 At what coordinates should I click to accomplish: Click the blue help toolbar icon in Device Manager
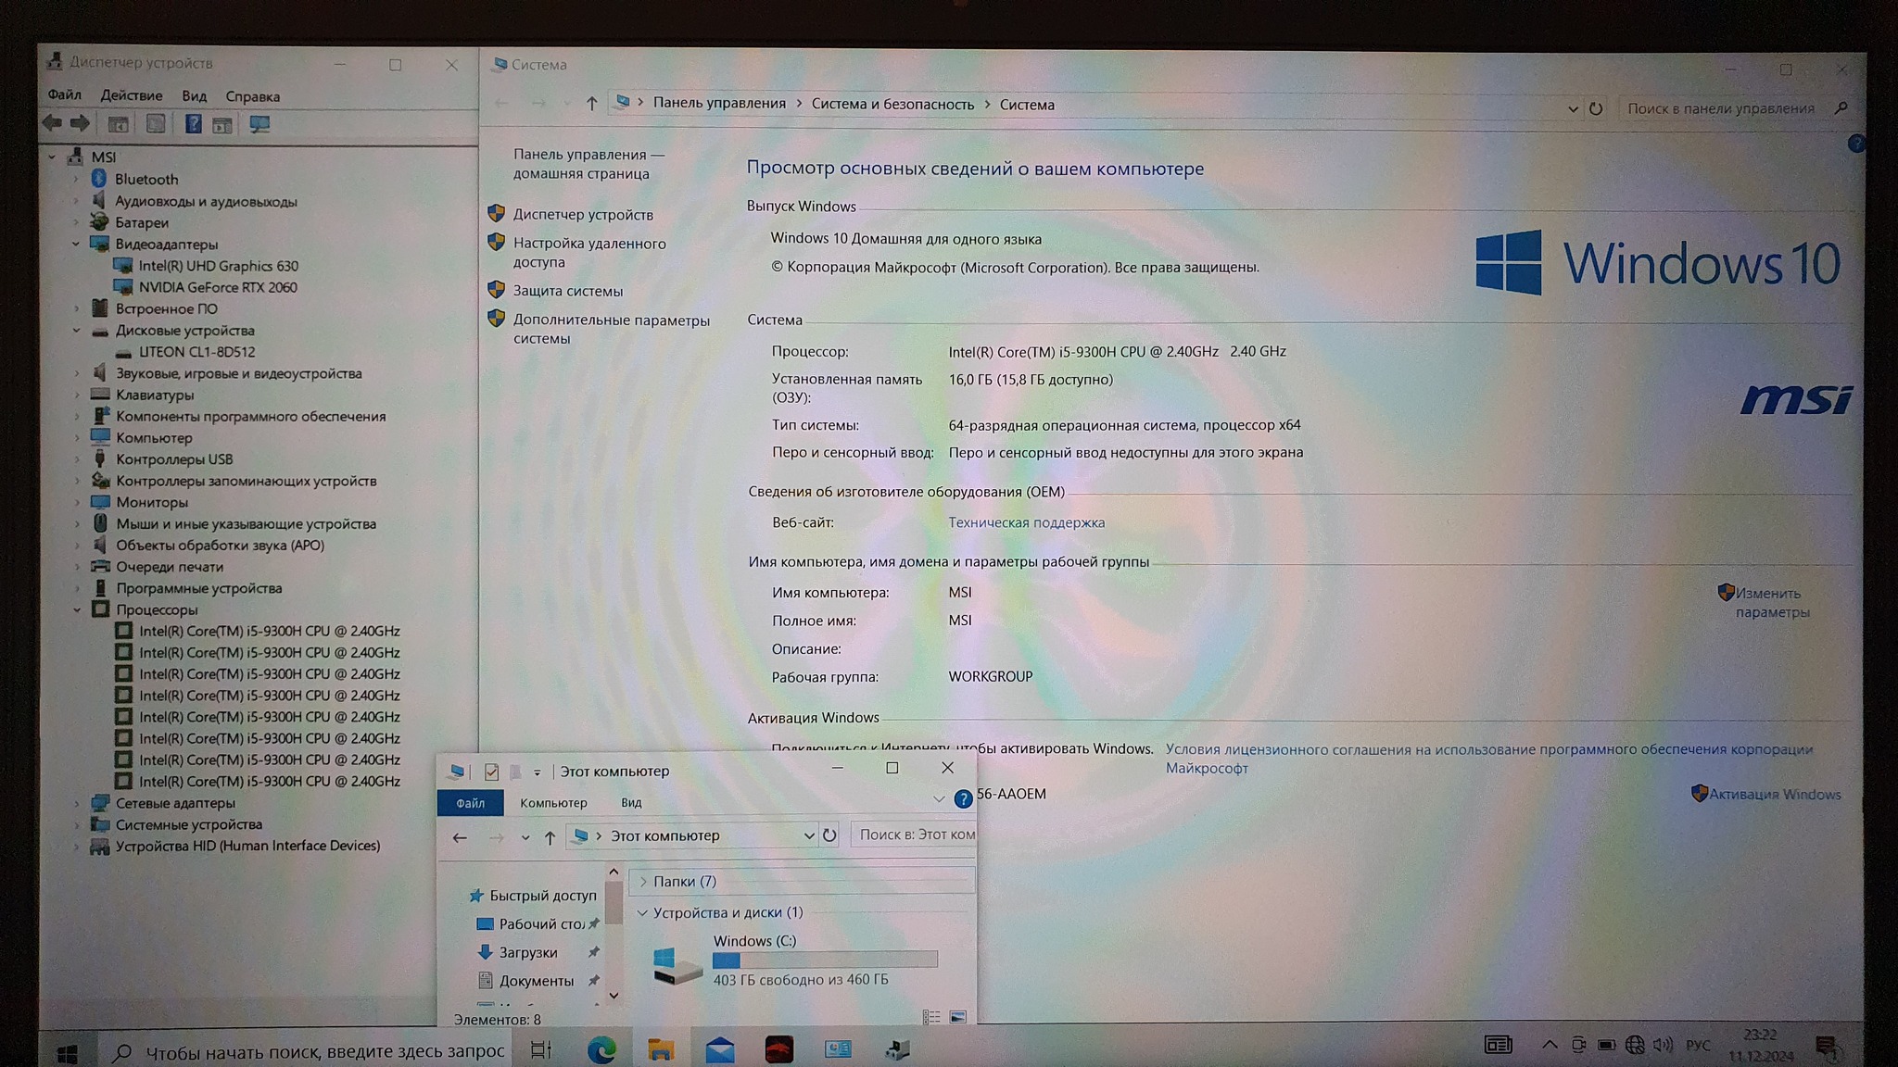193,124
